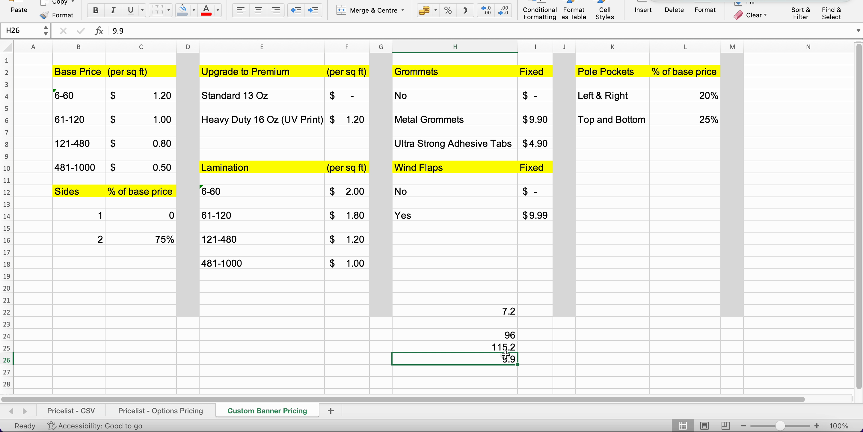Click the increase decimal icon
Viewport: 863px width, 432px height.
pos(485,10)
